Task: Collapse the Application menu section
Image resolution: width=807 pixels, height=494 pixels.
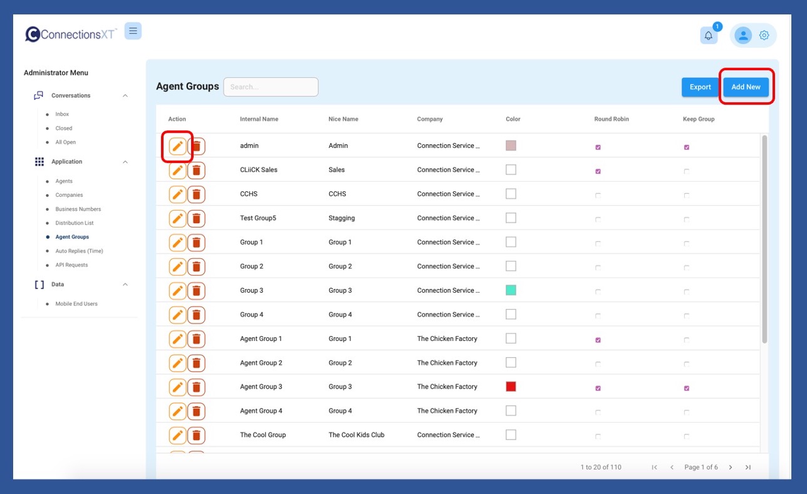Action: click(x=125, y=162)
